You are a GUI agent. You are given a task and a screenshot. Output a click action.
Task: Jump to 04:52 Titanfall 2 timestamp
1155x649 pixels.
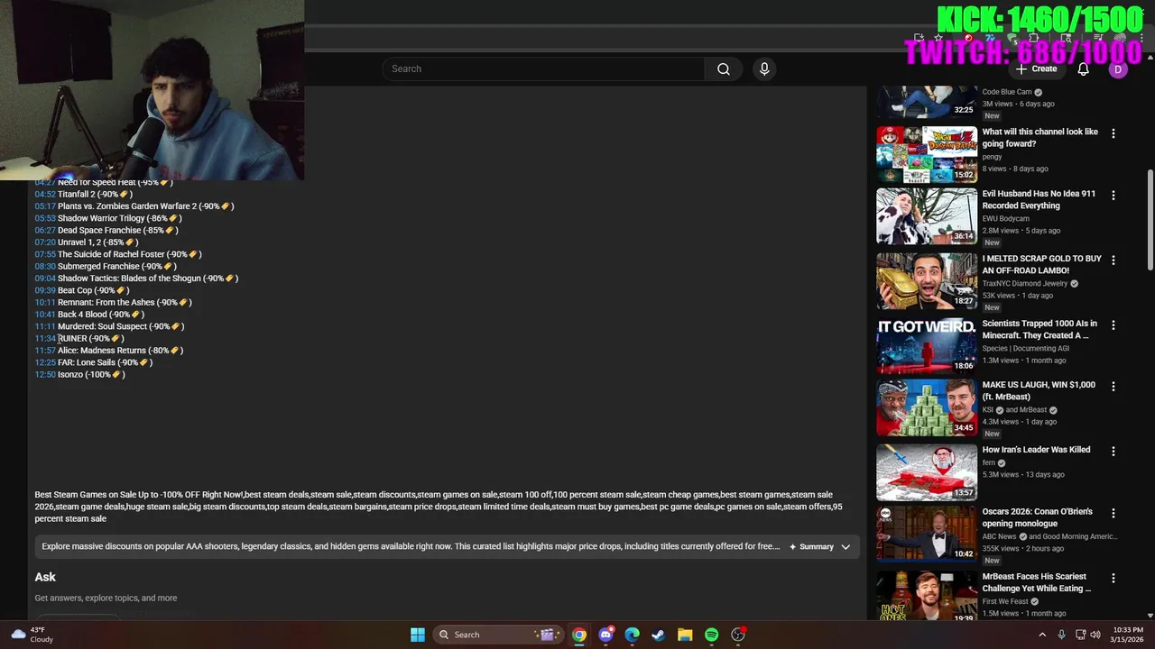45,194
